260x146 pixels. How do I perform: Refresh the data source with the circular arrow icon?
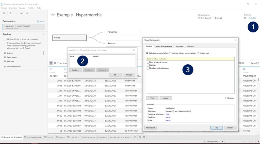(x=27, y=13)
